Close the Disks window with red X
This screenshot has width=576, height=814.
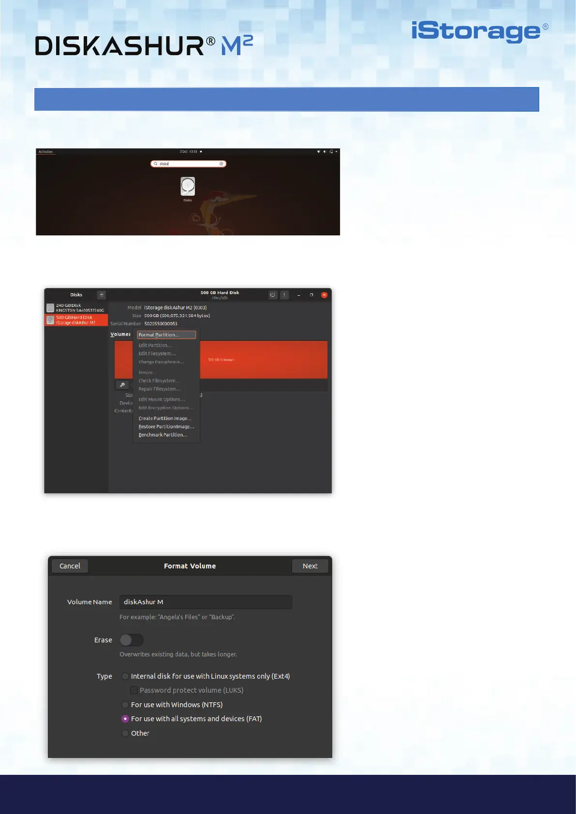(325, 295)
